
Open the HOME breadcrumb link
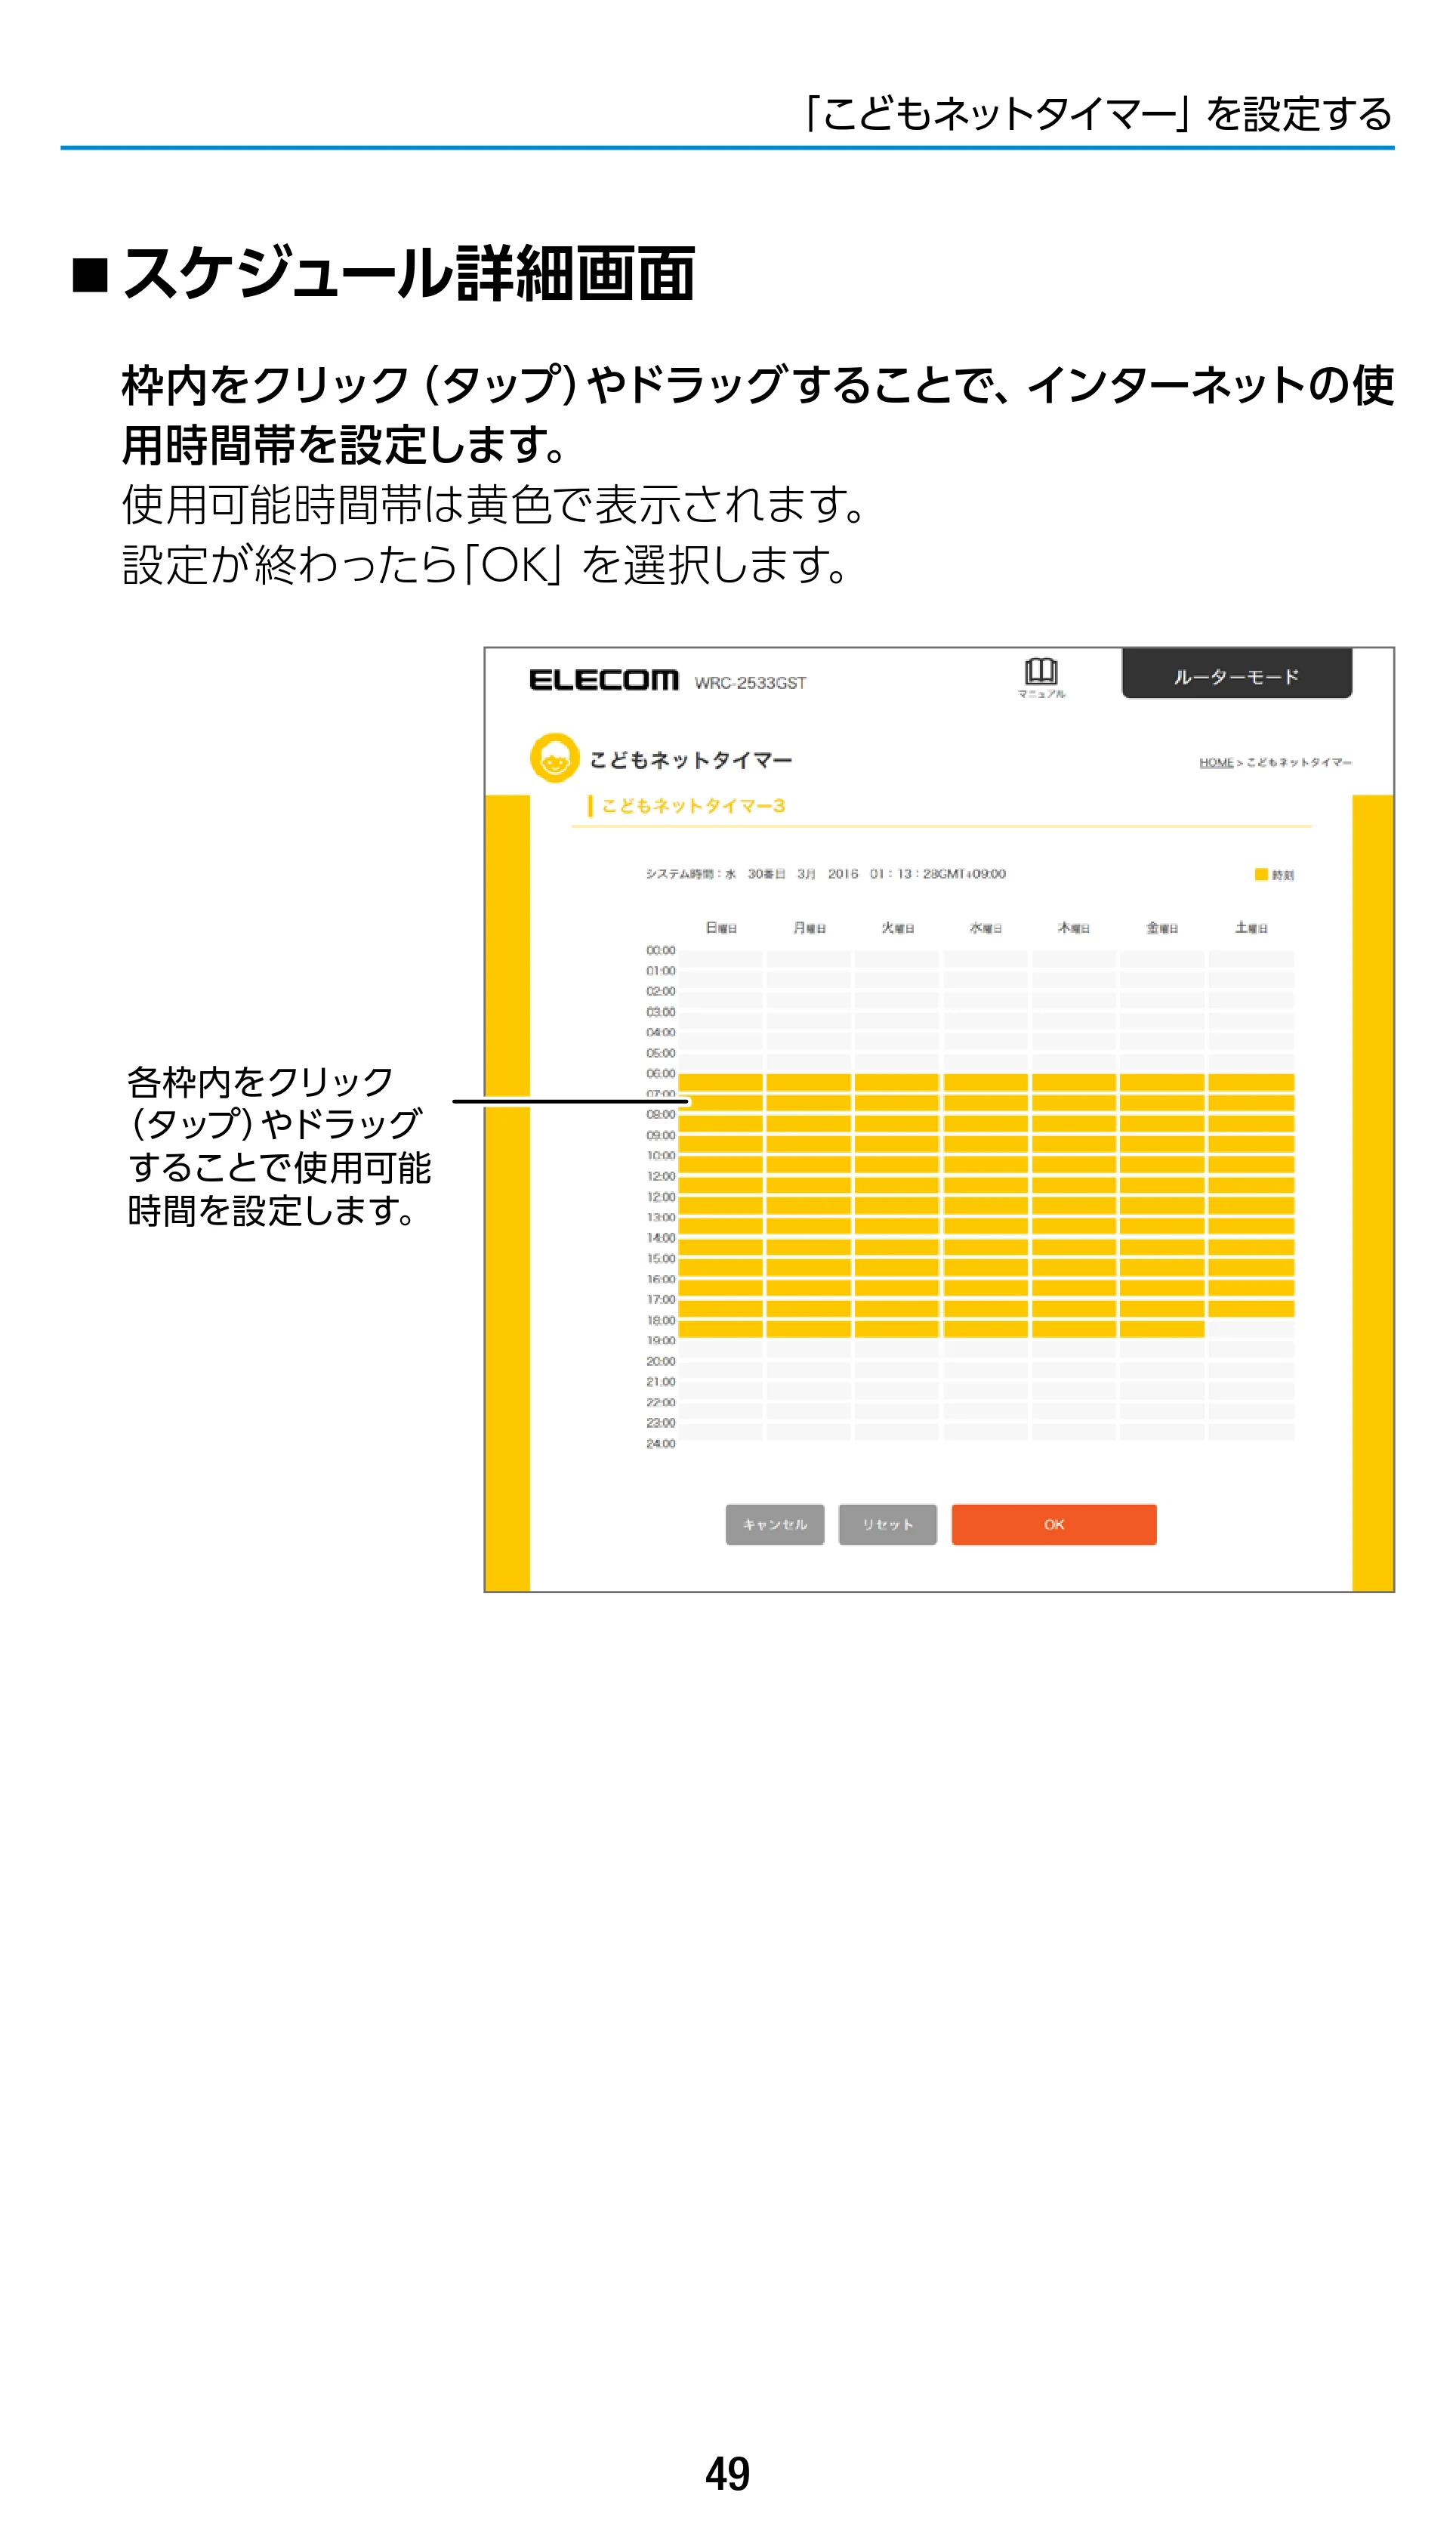1216,762
